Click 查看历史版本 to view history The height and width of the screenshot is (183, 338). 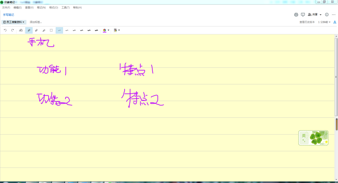[307, 22]
